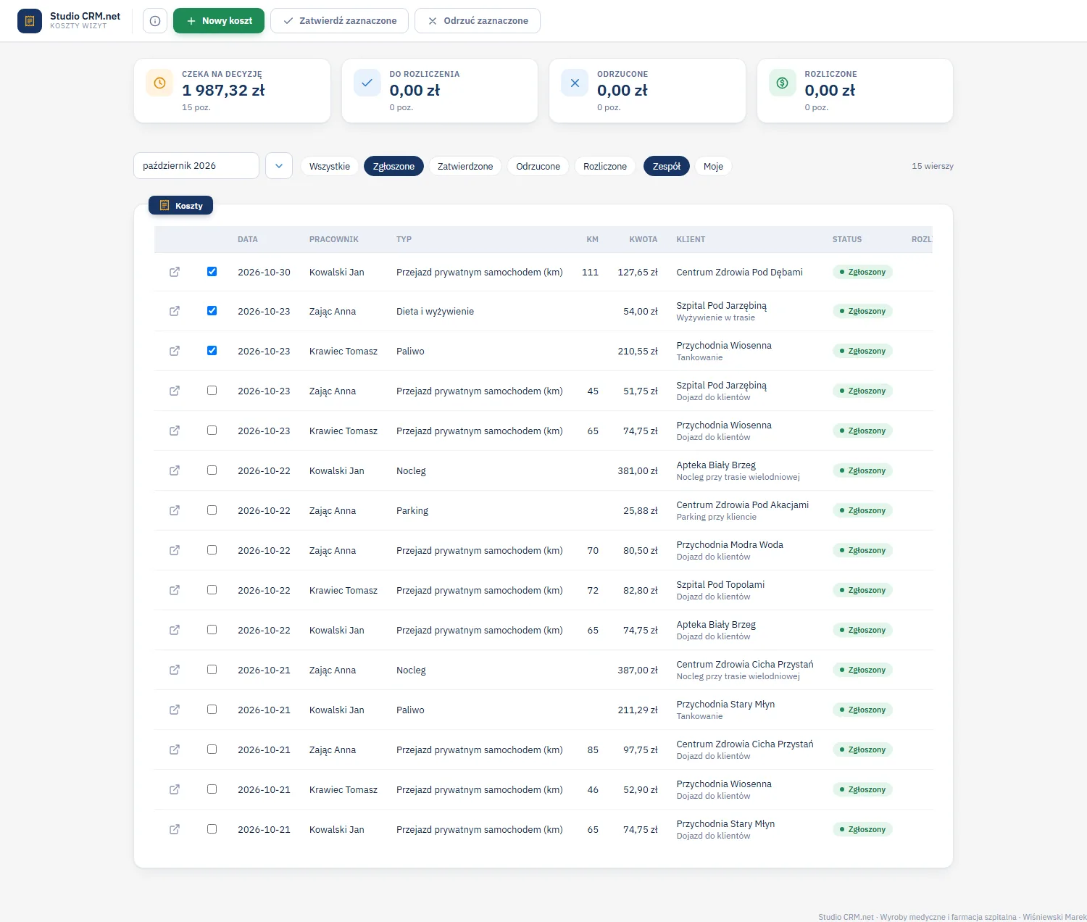
Task: Open record icon for Nocleg 387,00 zł row
Action: [x=175, y=670]
